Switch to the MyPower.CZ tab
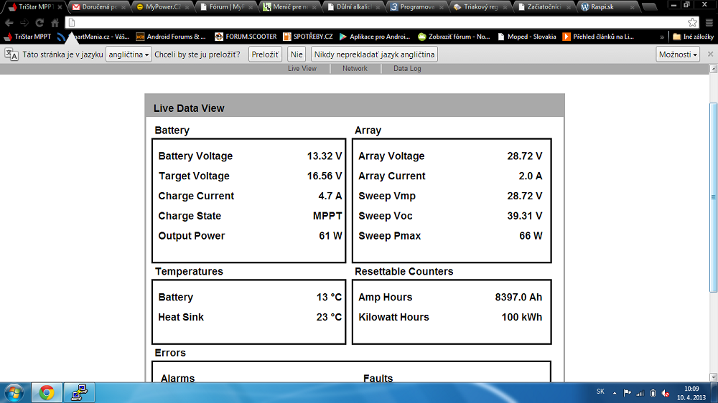The width and height of the screenshot is (718, 403). [163, 7]
